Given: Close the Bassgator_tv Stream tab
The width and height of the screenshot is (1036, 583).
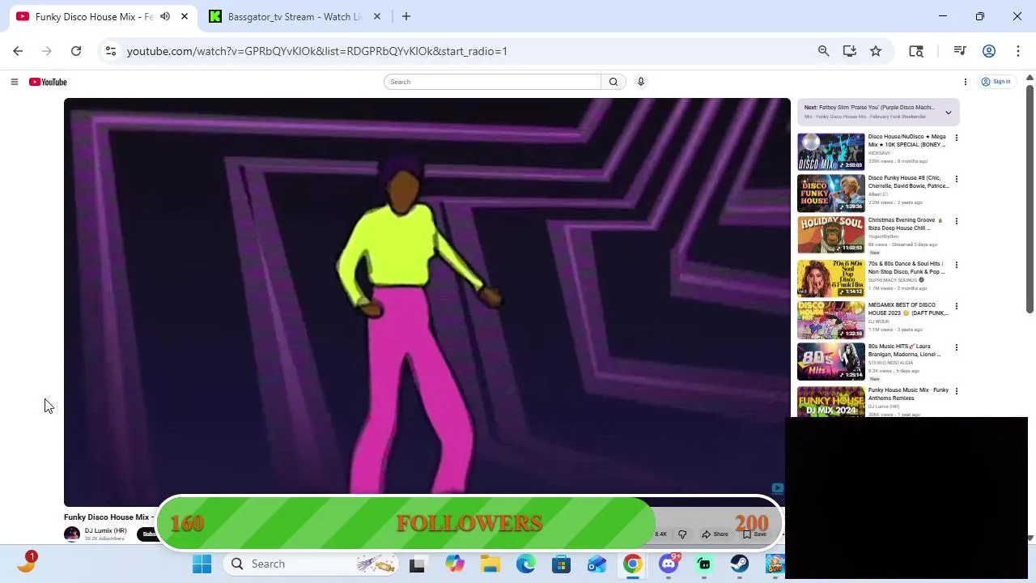Looking at the screenshot, I should 377,16.
